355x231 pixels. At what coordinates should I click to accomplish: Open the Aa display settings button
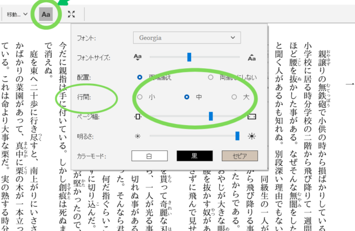coord(46,14)
